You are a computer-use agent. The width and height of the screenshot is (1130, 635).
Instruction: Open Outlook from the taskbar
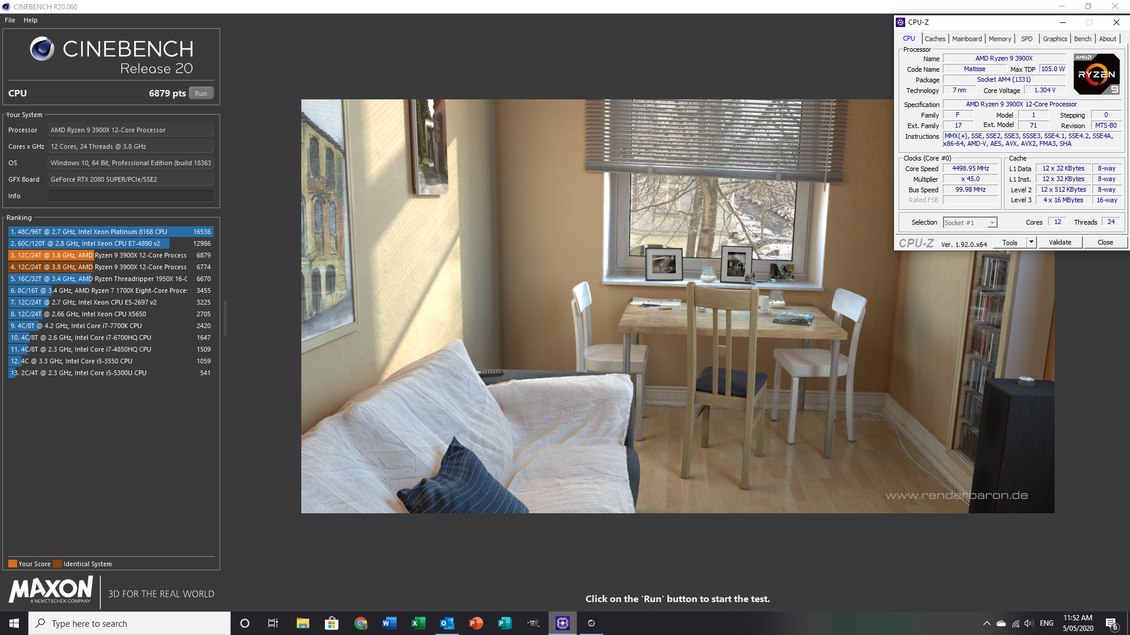(x=447, y=623)
